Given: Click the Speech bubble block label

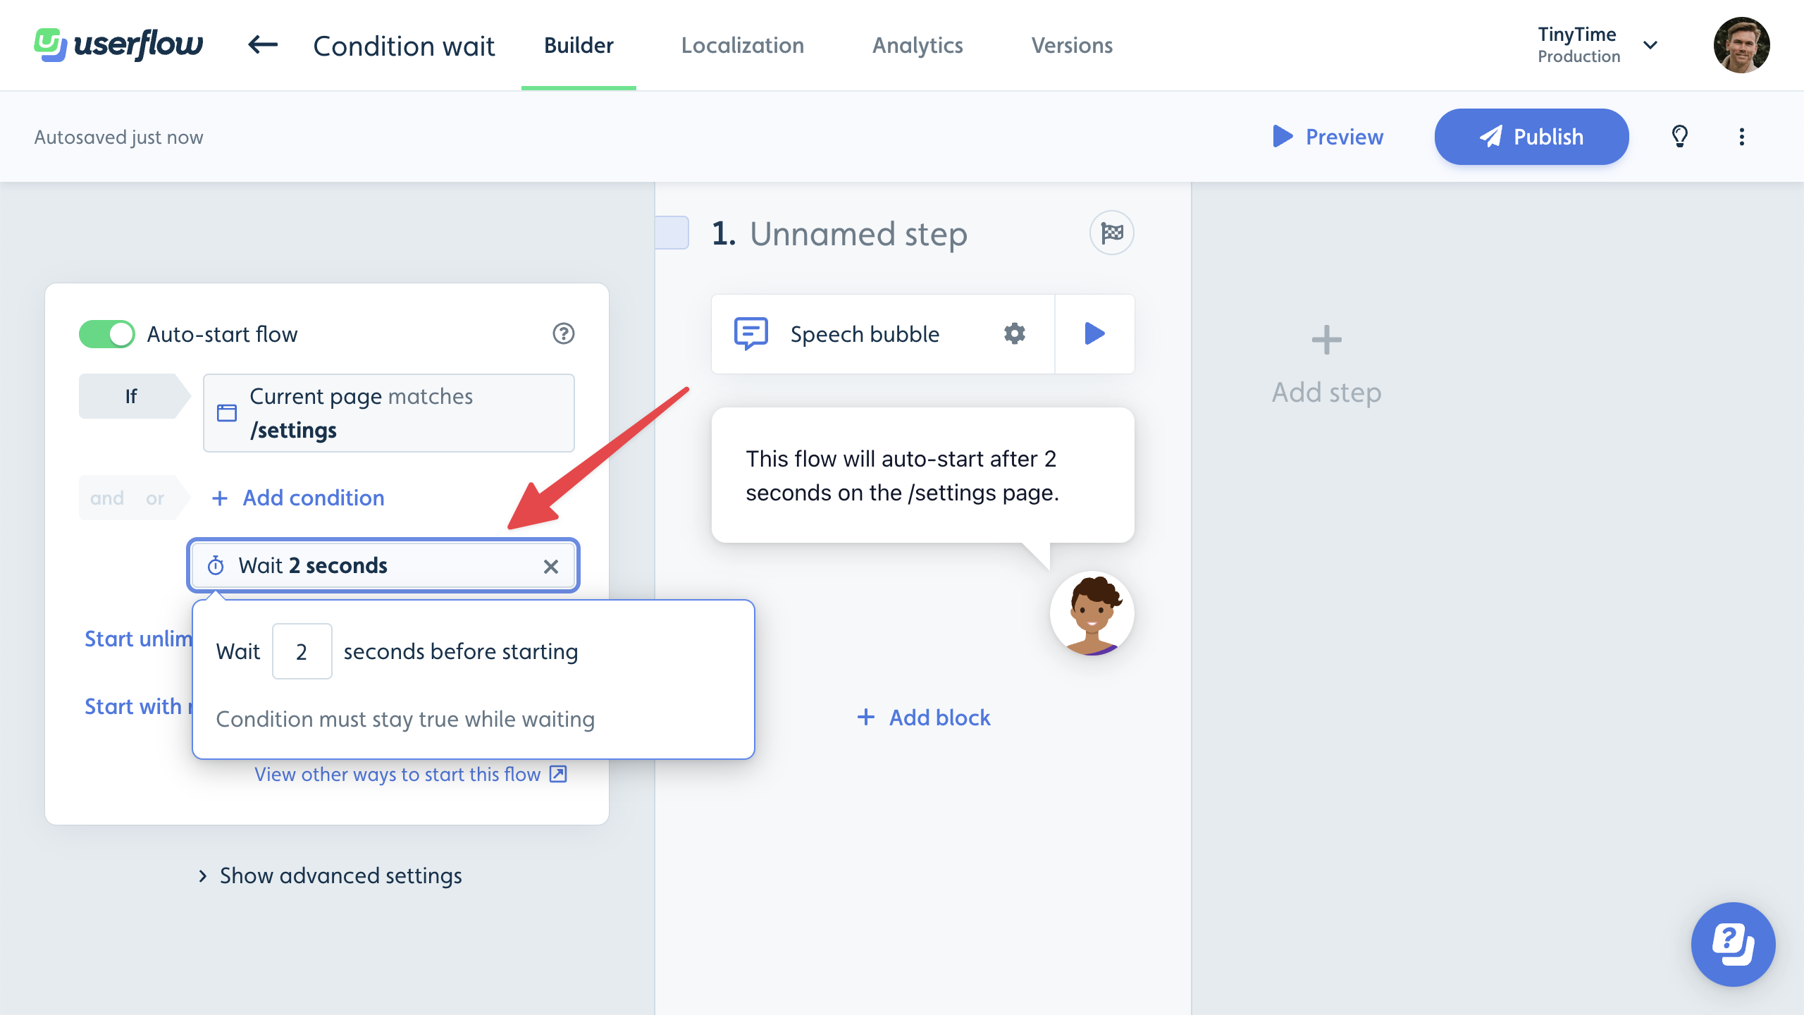Looking at the screenshot, I should click(865, 334).
